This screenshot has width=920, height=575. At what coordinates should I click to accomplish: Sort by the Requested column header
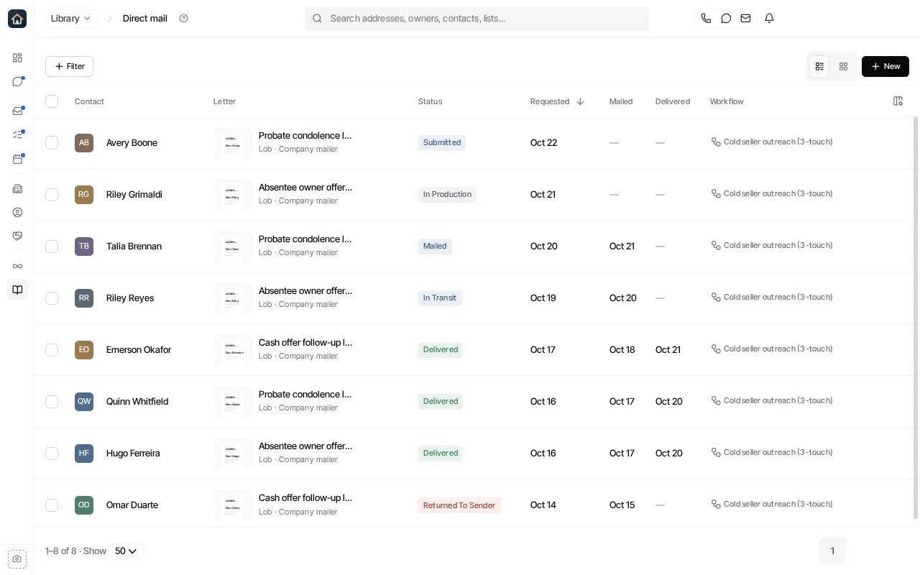point(557,101)
